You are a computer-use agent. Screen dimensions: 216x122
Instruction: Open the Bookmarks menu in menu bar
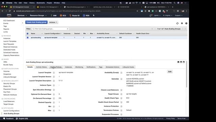tap(40, 3)
